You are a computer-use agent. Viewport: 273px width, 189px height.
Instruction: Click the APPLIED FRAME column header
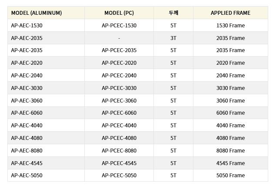230,13
